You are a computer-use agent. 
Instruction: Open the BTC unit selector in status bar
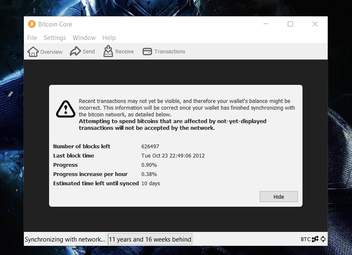click(305, 239)
